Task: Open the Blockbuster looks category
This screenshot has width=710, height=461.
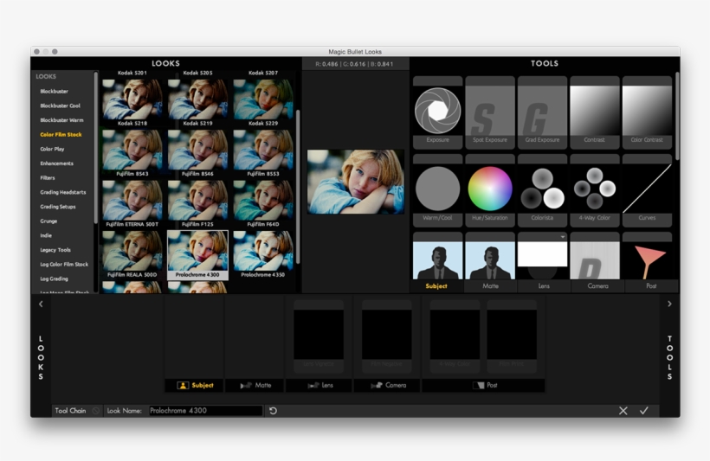Action: (55, 92)
